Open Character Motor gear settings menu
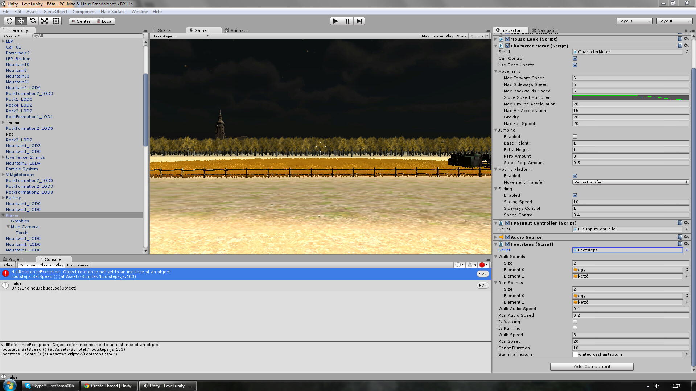Screen dimensions: 696x391 tap(686, 46)
